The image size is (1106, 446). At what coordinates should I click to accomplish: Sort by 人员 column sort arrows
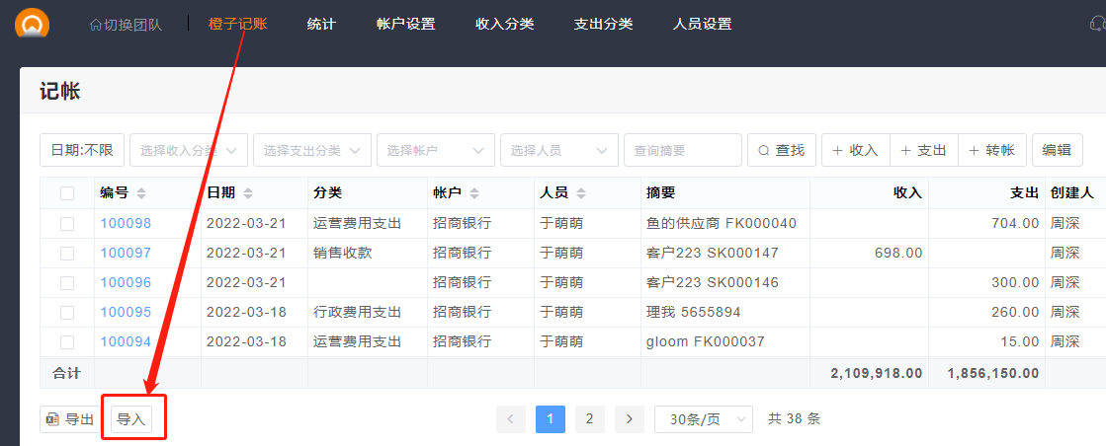pos(581,193)
